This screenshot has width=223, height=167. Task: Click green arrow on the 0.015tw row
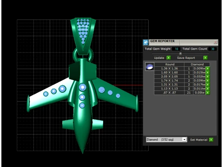click(208, 72)
